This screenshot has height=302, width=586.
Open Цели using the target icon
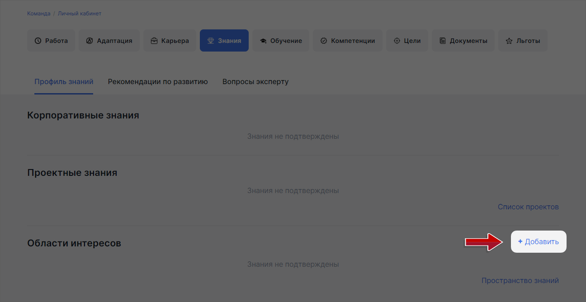(397, 40)
